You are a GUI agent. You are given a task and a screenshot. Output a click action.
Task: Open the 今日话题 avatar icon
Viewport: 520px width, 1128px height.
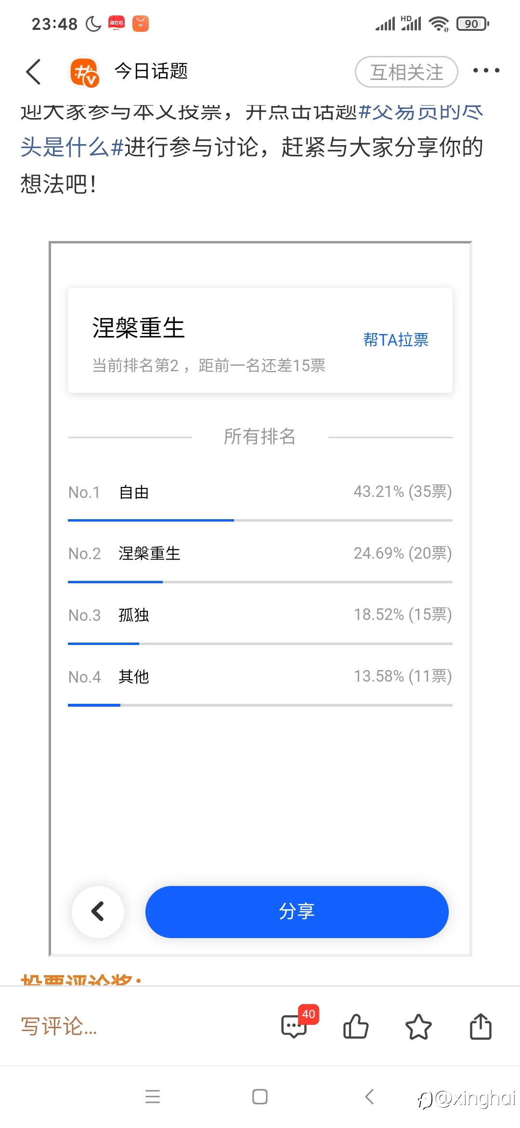tap(84, 73)
